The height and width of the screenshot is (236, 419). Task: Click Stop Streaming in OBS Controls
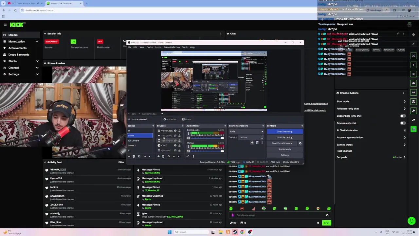tap(284, 131)
